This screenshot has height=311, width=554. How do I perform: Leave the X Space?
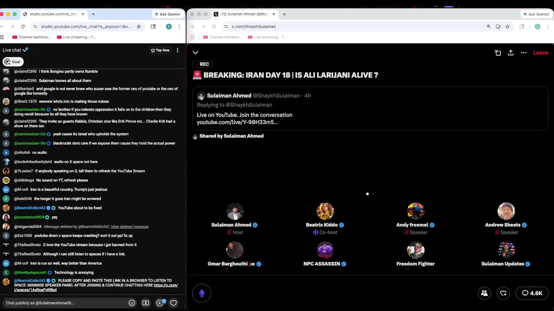tap(541, 53)
